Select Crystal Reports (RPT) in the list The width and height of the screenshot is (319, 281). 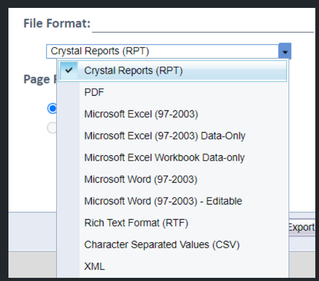pos(172,71)
